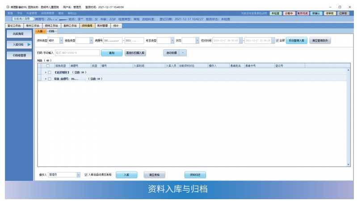
Task: Click the 清空查询条件 button
Action: pos(320,41)
